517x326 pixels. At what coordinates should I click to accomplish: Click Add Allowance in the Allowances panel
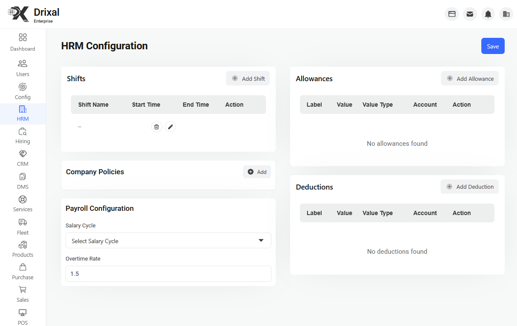pos(469,78)
